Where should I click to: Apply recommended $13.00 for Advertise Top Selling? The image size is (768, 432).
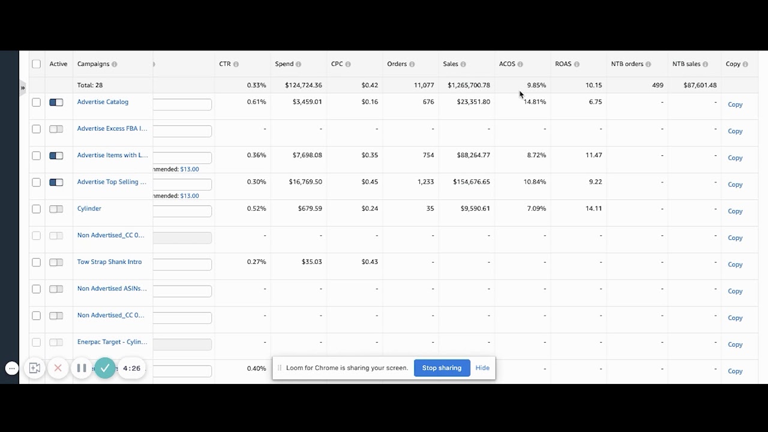click(190, 196)
